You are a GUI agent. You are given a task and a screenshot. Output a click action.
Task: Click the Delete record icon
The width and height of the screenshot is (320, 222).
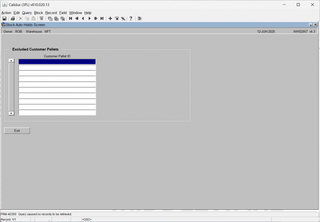(117, 18)
